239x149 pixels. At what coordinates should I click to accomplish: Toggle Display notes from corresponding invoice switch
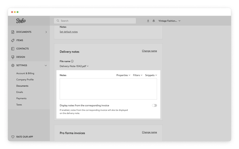click(154, 106)
